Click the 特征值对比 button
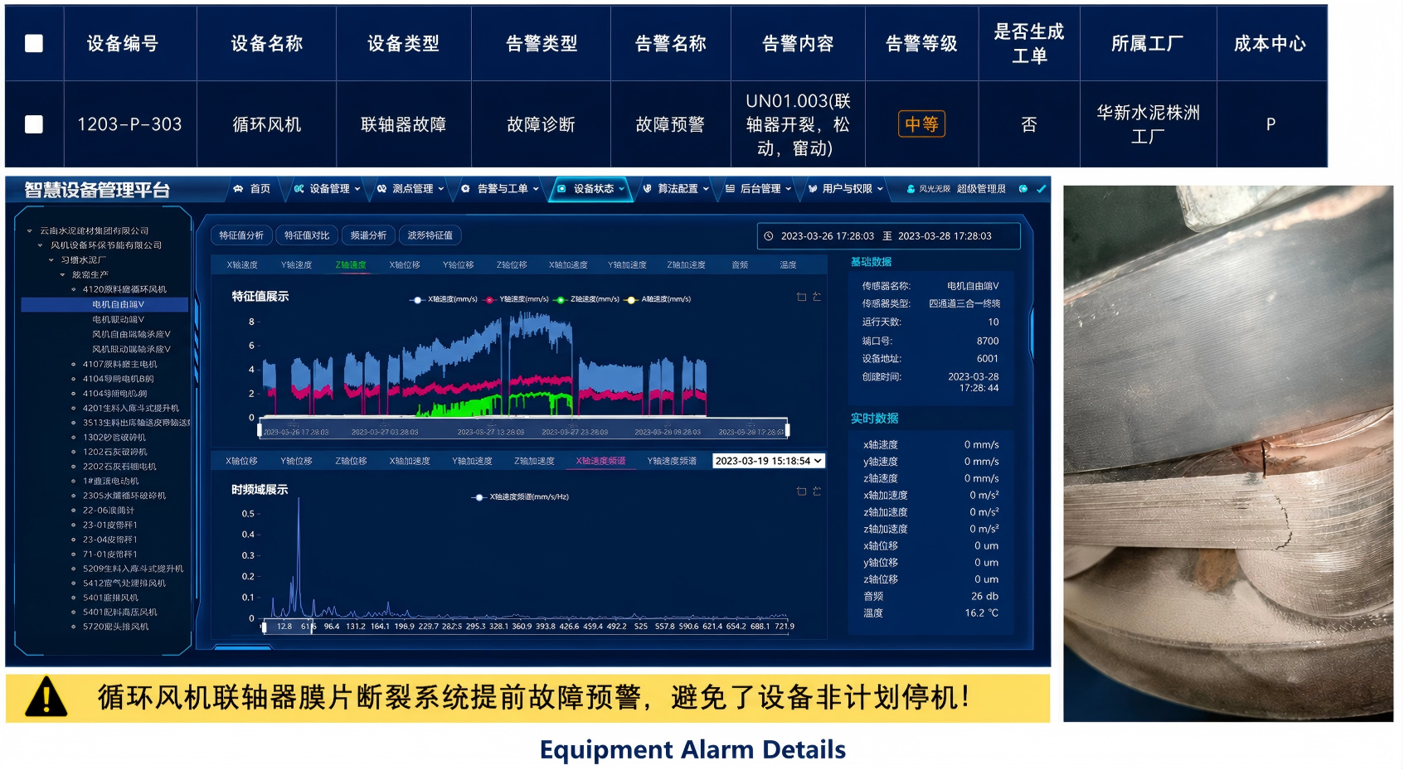 tap(307, 235)
